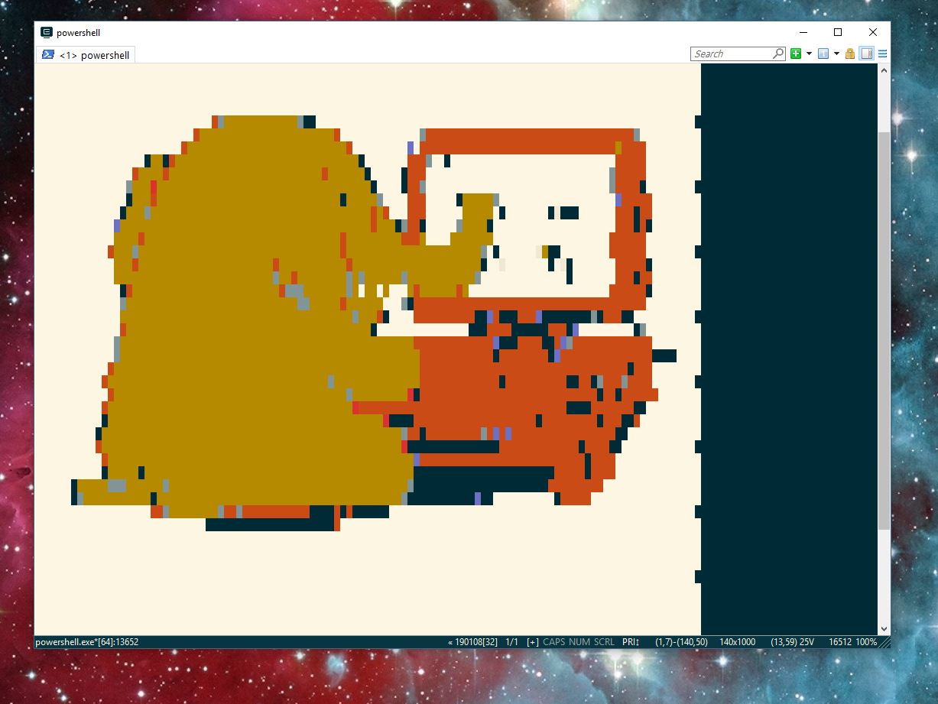Minimize the ConEmu window

point(803,33)
